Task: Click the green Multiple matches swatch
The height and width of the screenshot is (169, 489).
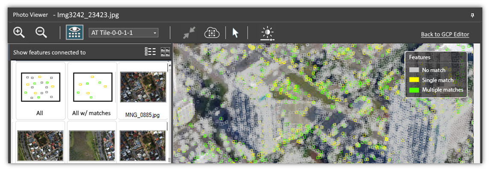Action: pyautogui.click(x=414, y=90)
